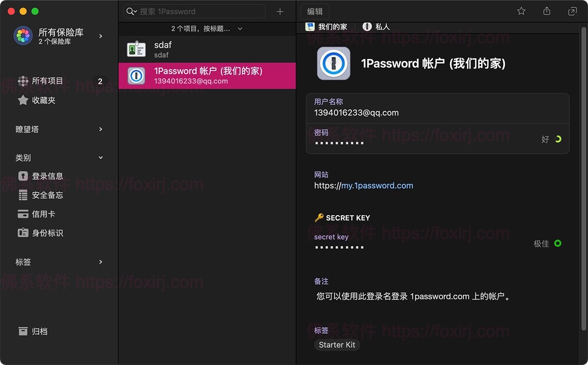
Task: Select the sdaf item in list
Action: [x=207, y=49]
